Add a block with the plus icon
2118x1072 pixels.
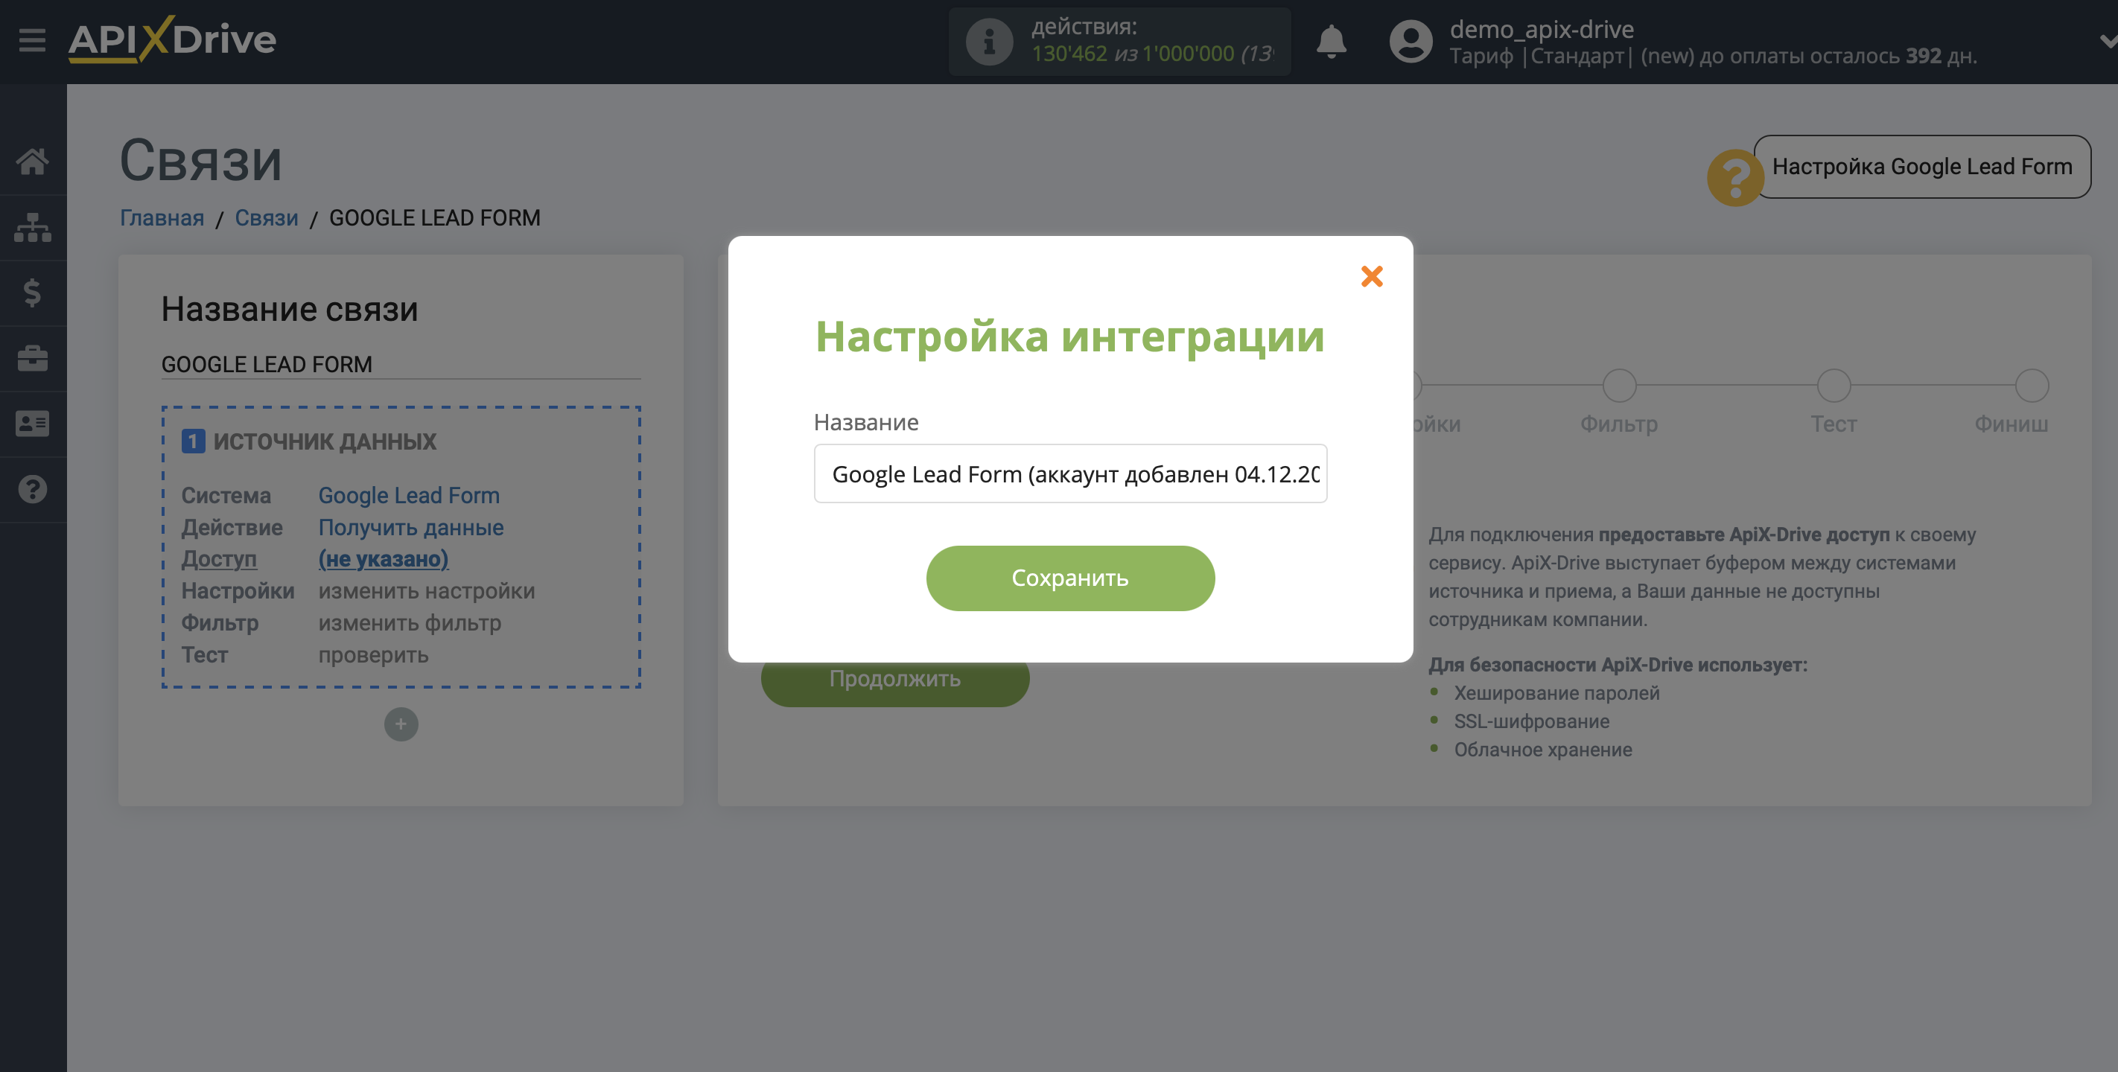pyautogui.click(x=401, y=724)
